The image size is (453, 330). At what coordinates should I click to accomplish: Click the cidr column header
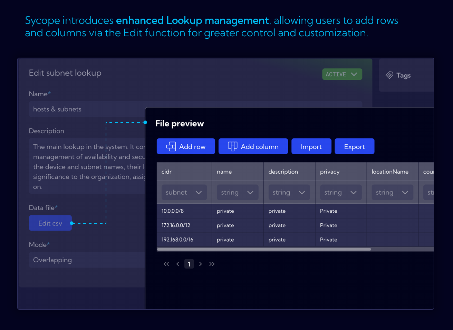click(184, 172)
